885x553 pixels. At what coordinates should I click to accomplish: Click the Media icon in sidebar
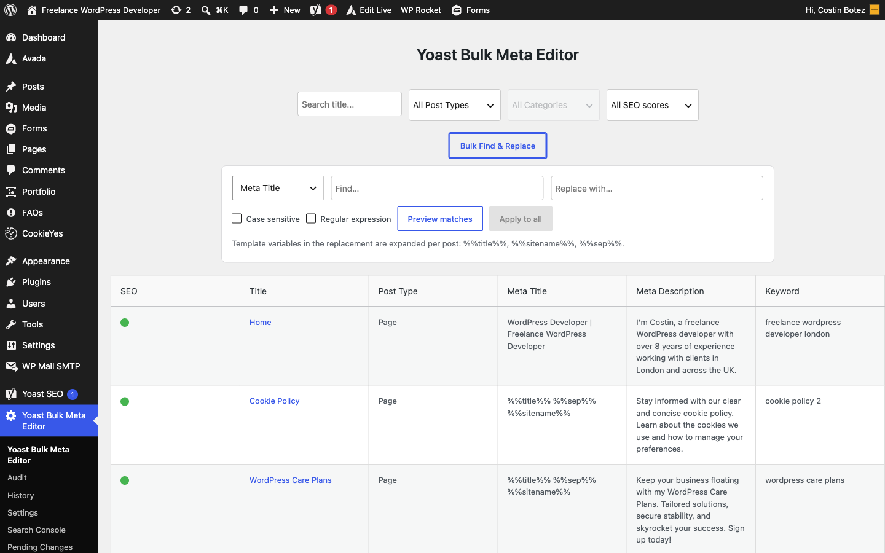[11, 108]
